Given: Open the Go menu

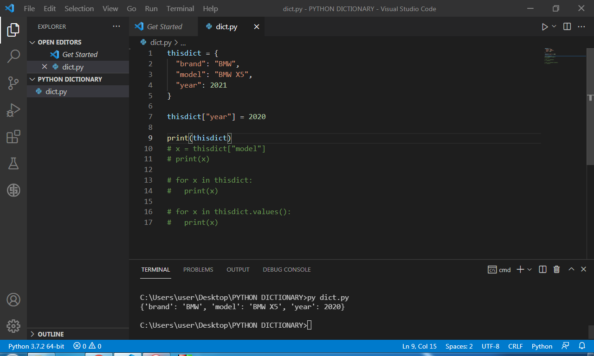Looking at the screenshot, I should click(x=131, y=9).
